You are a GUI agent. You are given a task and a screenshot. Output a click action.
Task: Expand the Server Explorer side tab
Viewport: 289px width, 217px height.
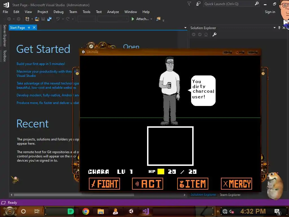pyautogui.click(x=5, y=36)
